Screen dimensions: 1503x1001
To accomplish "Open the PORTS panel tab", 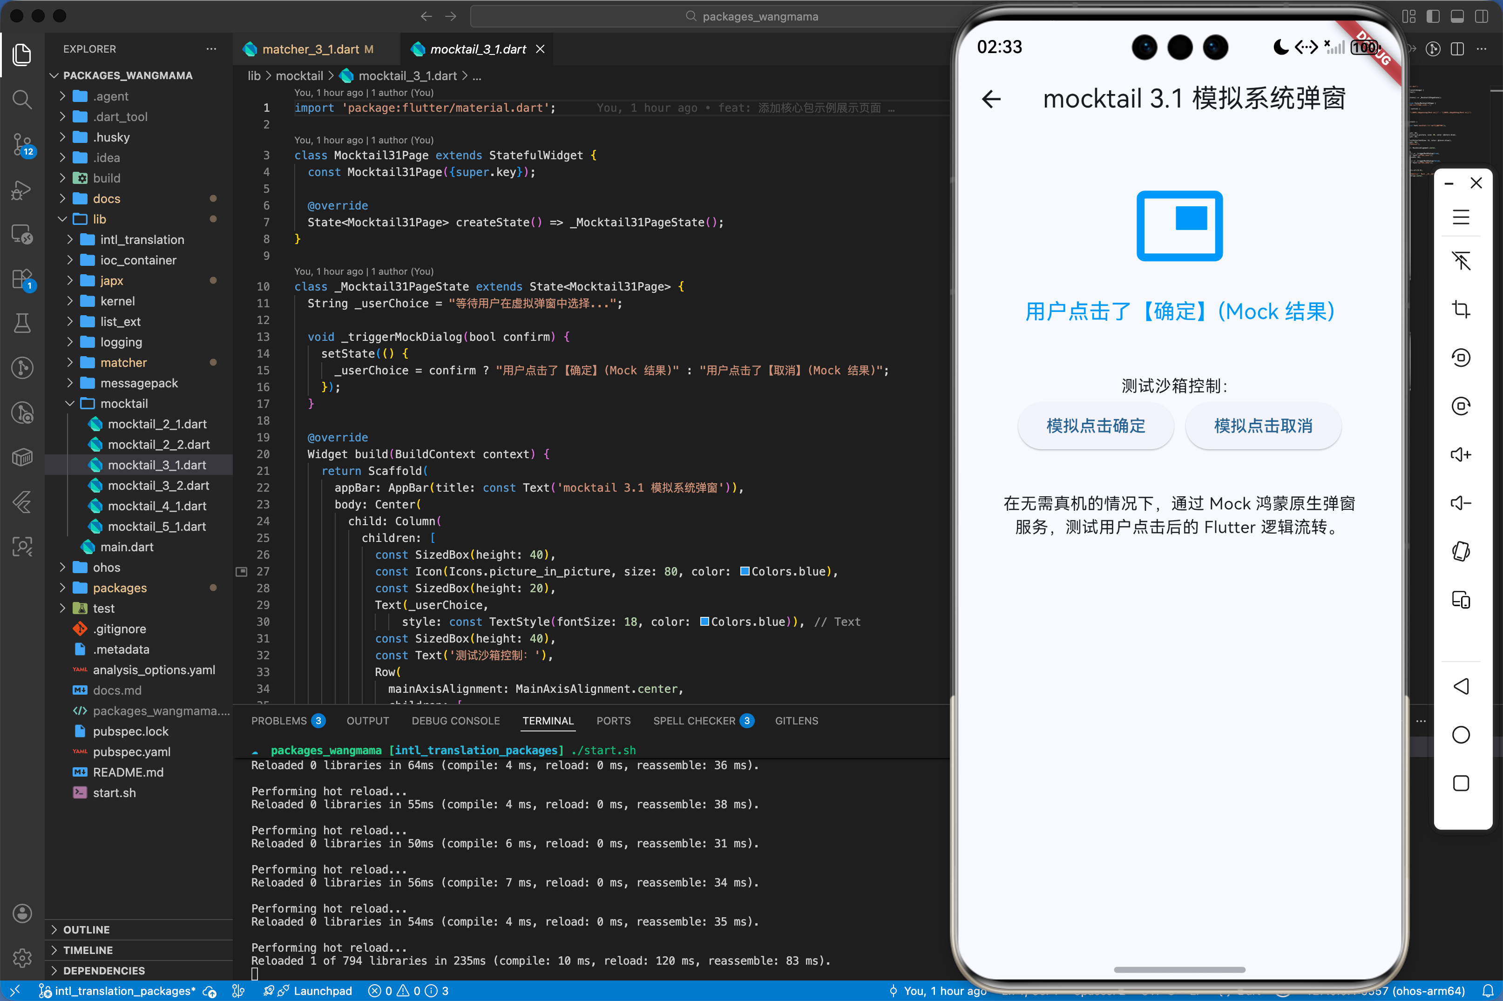I will point(614,721).
